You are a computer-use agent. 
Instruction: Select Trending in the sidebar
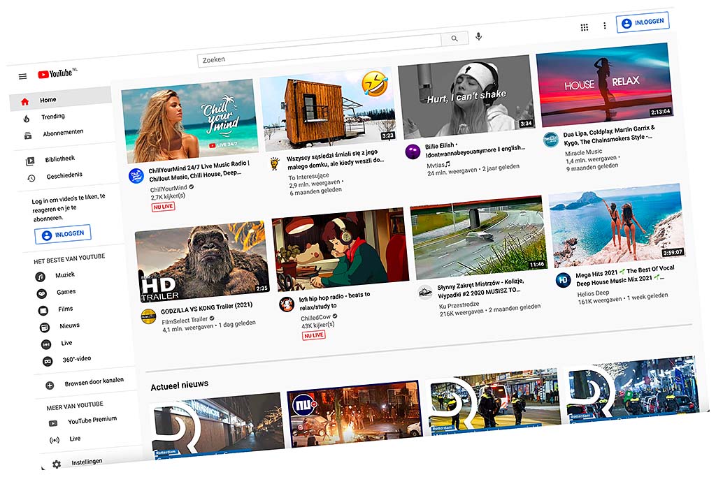point(53,117)
